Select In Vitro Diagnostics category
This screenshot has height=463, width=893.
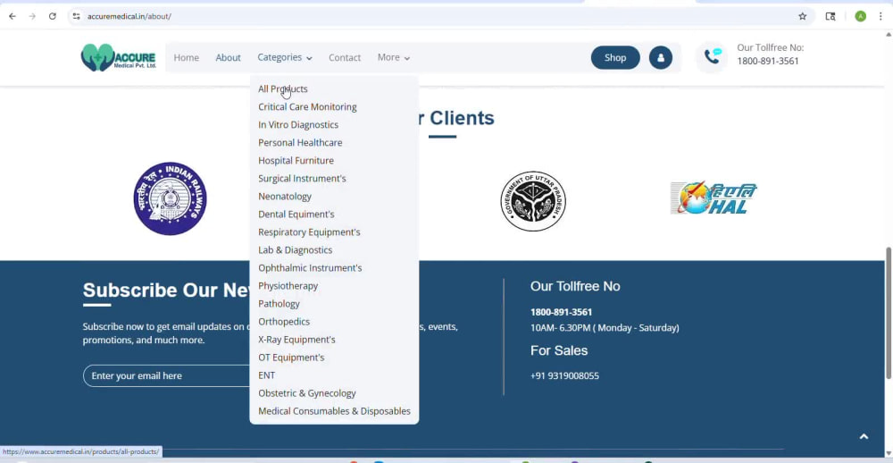298,124
